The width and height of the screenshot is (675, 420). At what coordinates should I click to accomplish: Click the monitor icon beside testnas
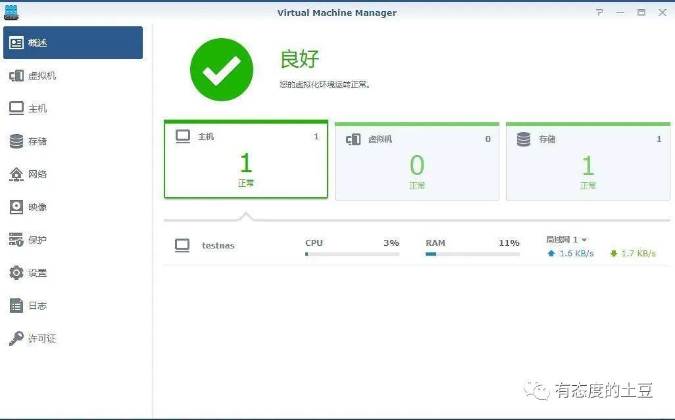[x=182, y=245]
